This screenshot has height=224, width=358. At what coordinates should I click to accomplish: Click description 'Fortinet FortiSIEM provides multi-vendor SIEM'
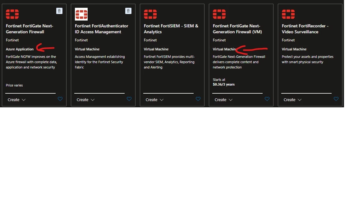[x=169, y=62]
